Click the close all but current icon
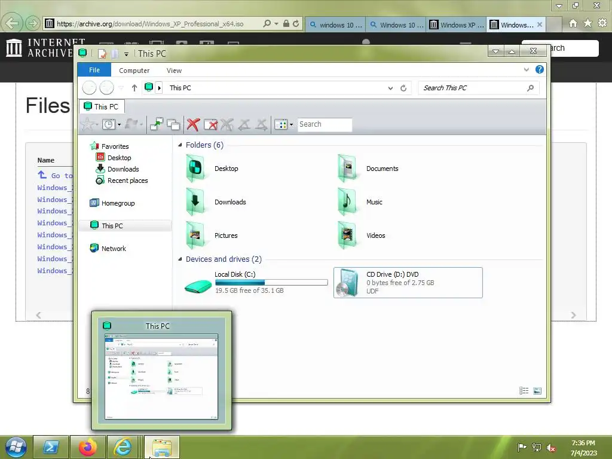The height and width of the screenshot is (459, 612). click(x=211, y=124)
